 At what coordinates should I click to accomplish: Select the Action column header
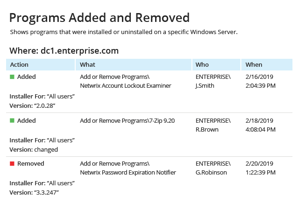tap(41, 64)
